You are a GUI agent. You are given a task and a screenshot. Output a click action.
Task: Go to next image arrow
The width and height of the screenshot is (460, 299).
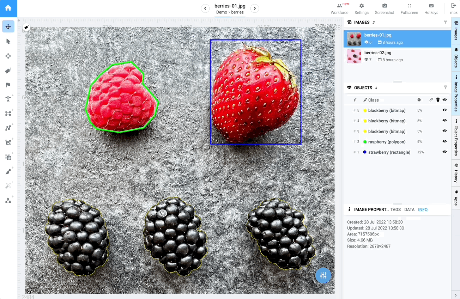255,8
